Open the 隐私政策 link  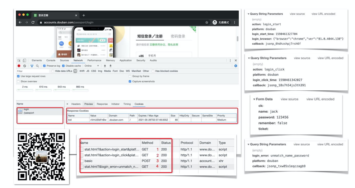pyautogui.click(x=173, y=44)
